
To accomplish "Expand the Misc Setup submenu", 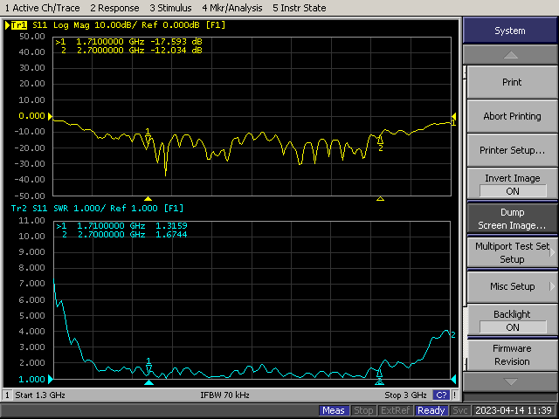I will pos(512,286).
